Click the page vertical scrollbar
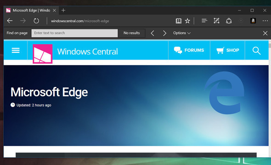Screen dimensions: 271x165 click(x=270, y=98)
